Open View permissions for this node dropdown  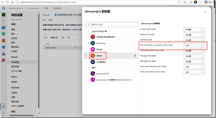click(194, 67)
